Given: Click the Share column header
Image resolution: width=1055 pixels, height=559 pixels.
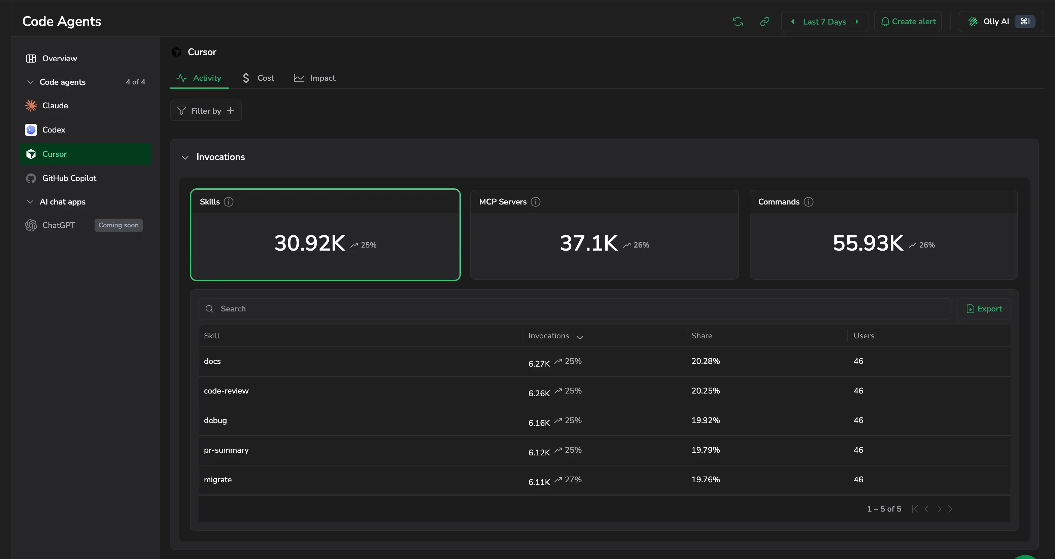Looking at the screenshot, I should 702,336.
